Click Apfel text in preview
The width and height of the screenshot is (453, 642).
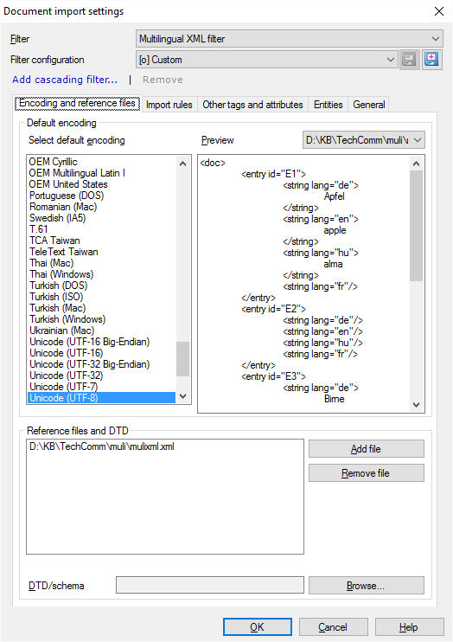coord(334,196)
